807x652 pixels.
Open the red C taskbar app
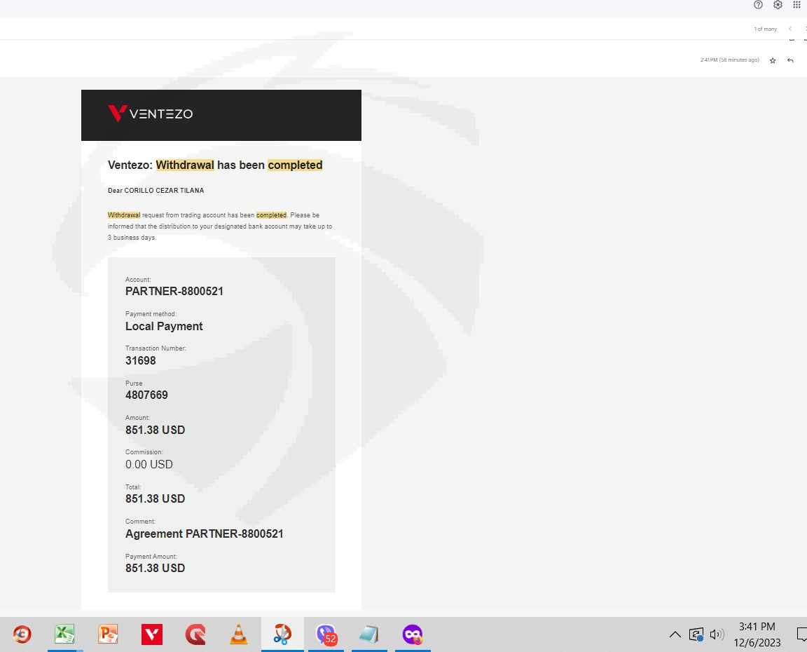195,634
